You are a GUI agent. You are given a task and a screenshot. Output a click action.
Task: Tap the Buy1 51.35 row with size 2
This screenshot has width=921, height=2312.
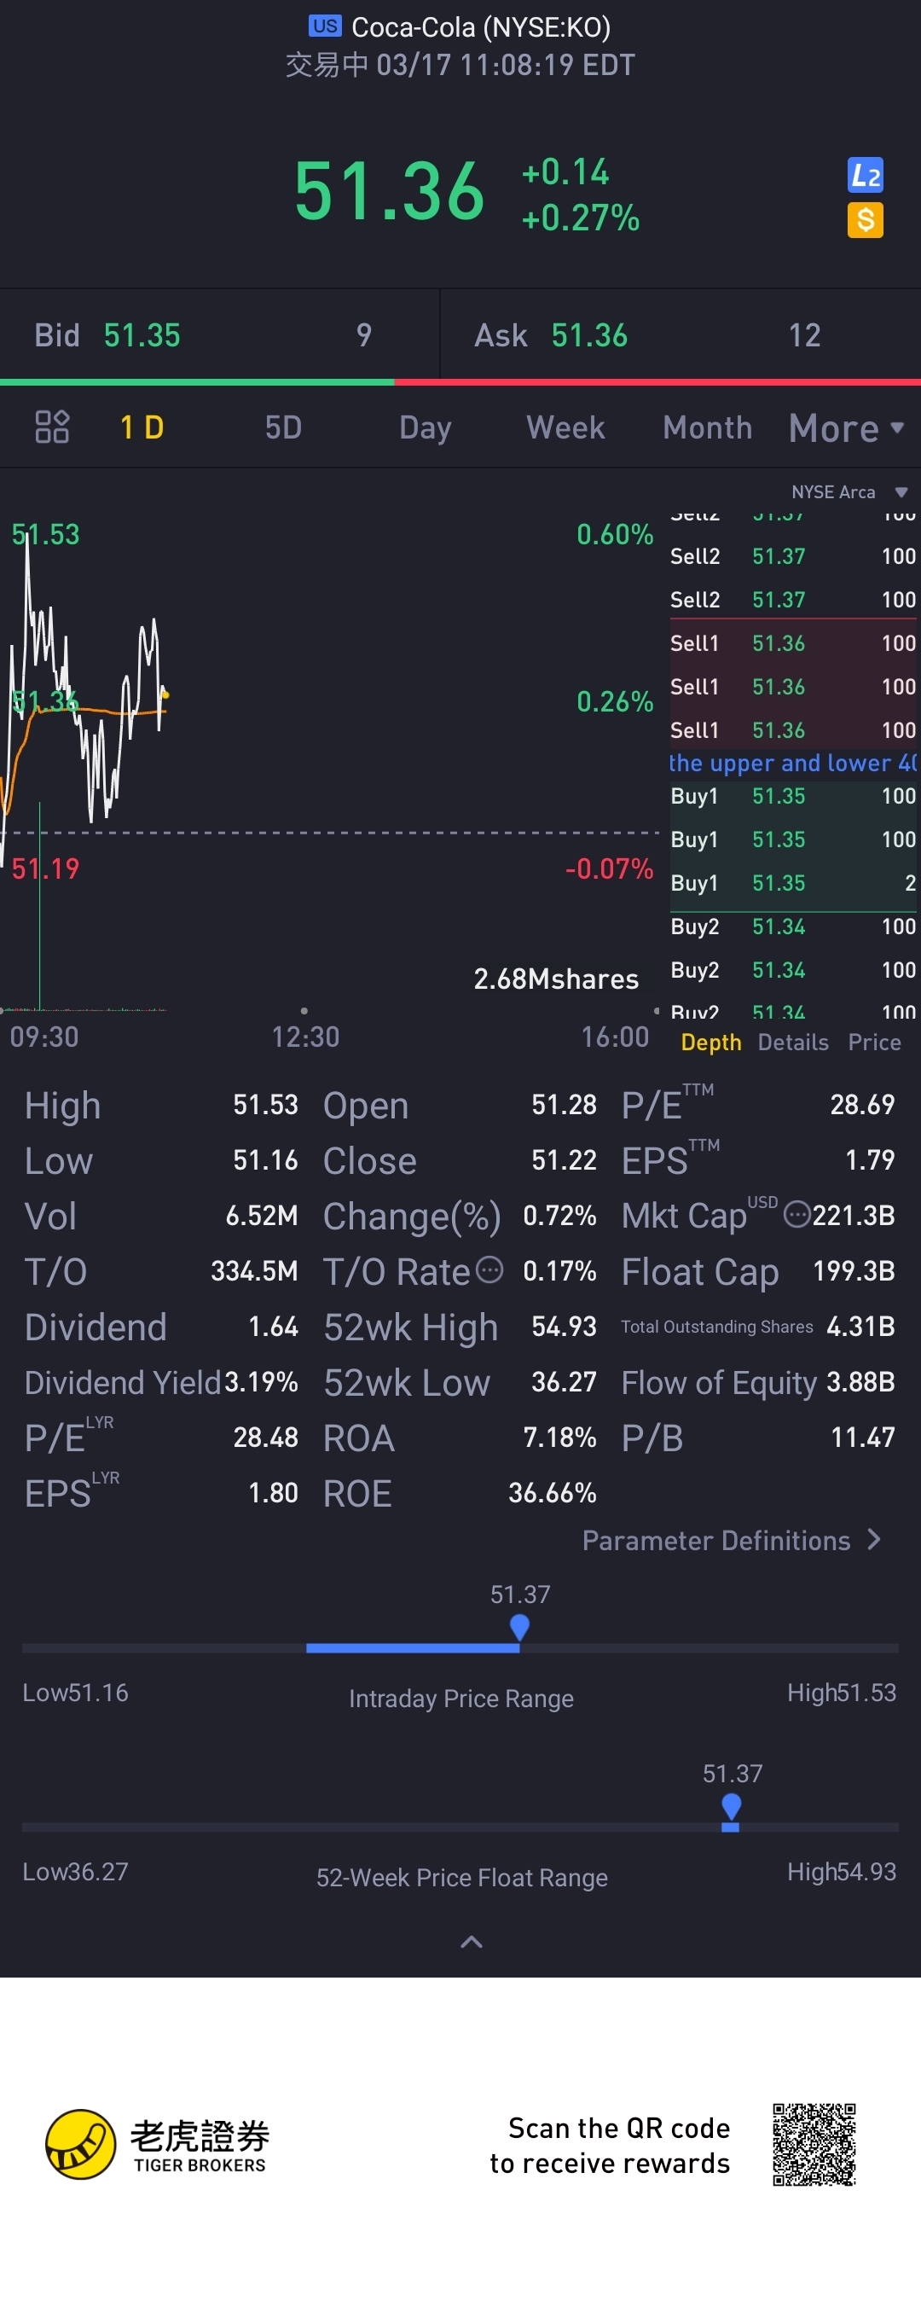coord(793,883)
